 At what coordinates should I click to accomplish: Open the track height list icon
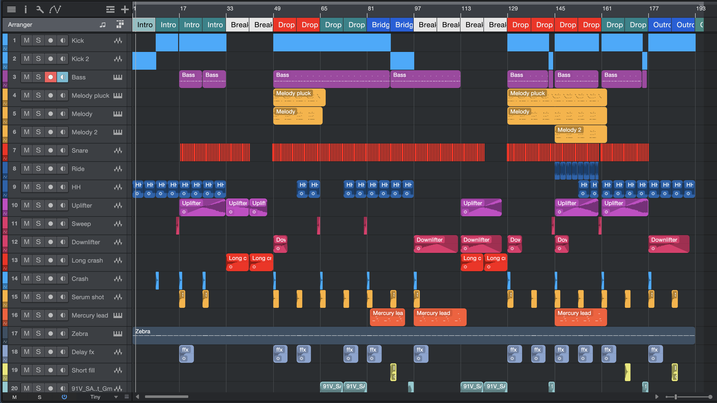pos(110,9)
